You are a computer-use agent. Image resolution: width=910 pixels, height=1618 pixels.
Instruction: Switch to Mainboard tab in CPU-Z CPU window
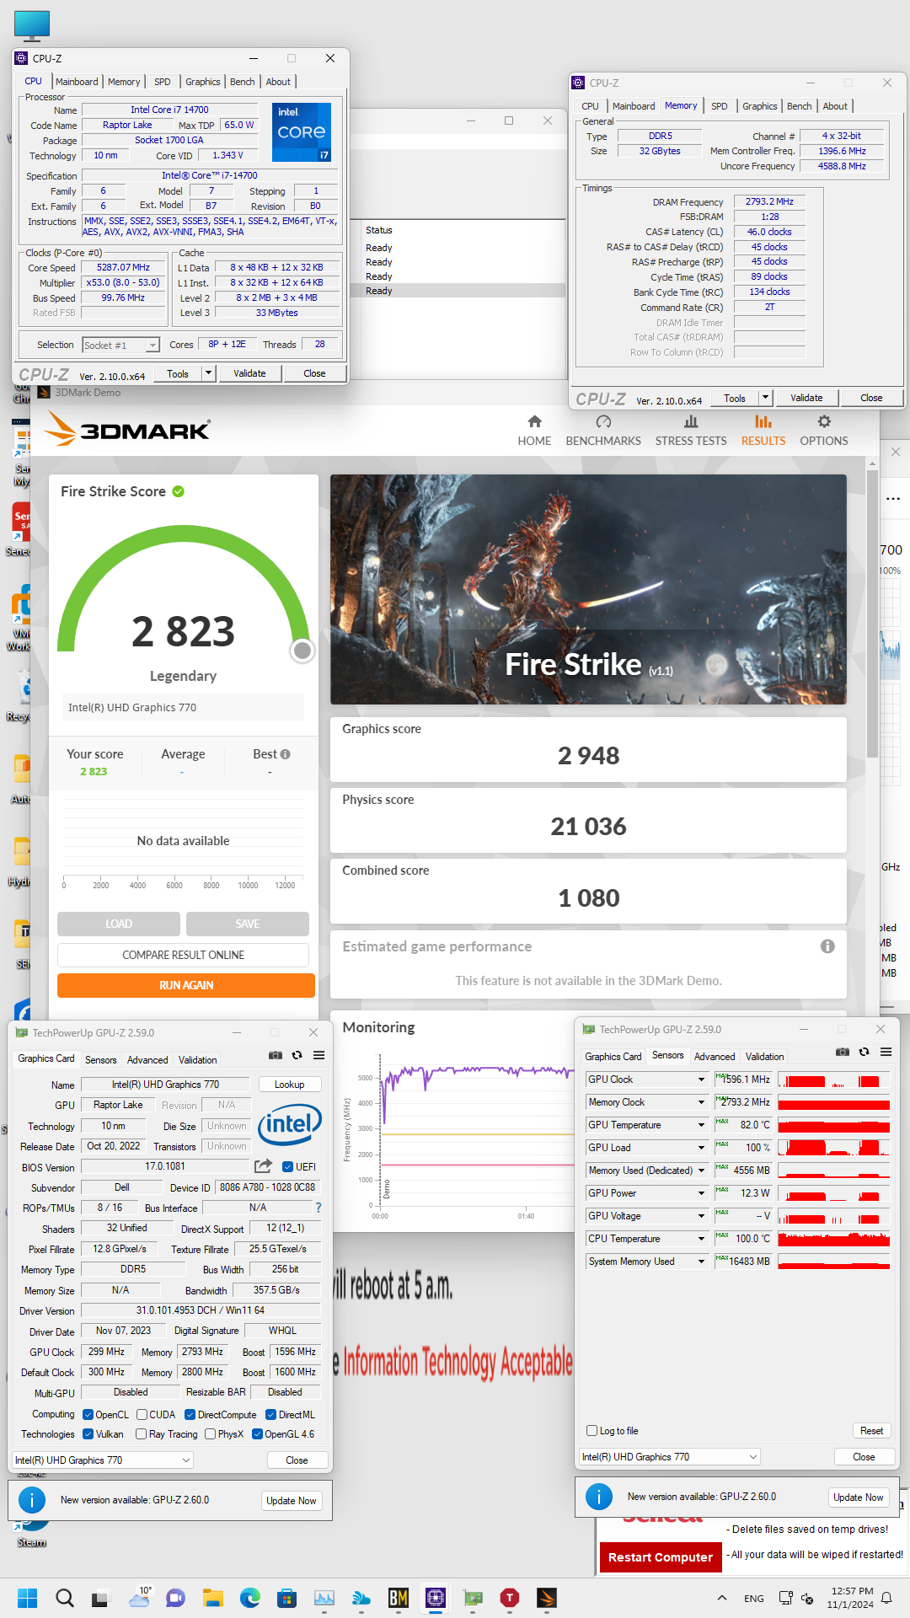[x=77, y=82]
